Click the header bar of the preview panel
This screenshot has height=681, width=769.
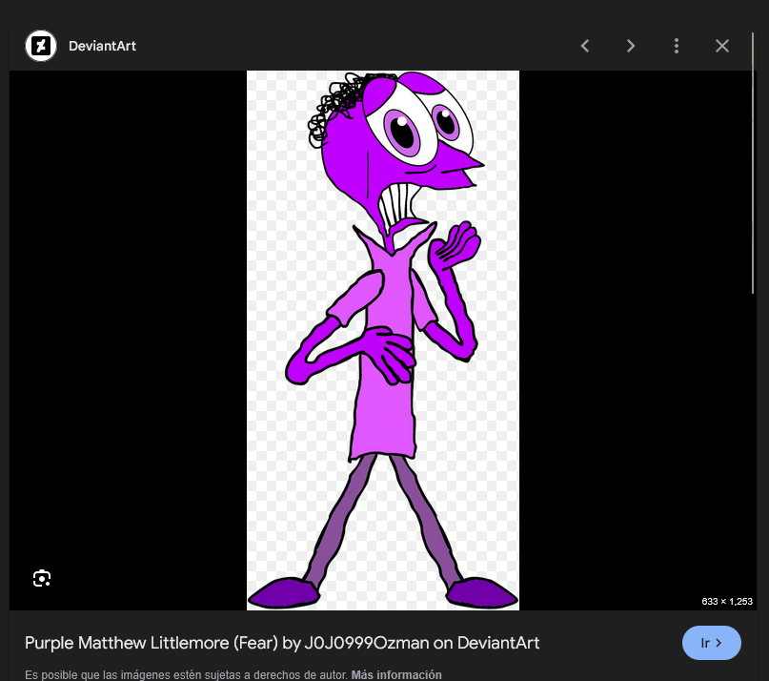(381, 45)
